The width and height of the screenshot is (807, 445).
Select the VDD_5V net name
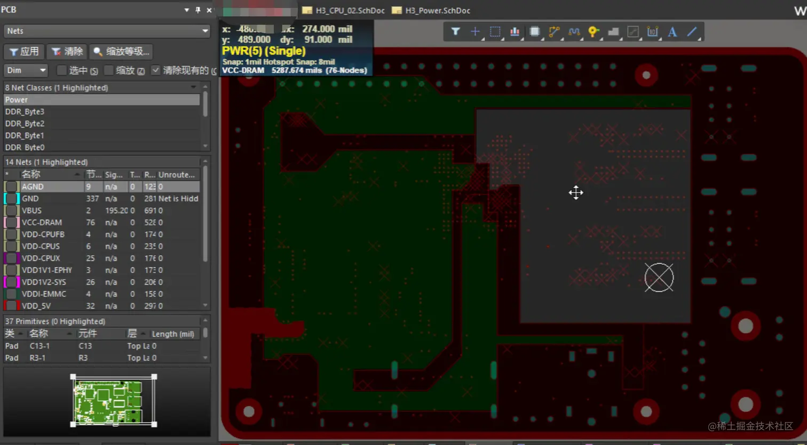(x=36, y=306)
